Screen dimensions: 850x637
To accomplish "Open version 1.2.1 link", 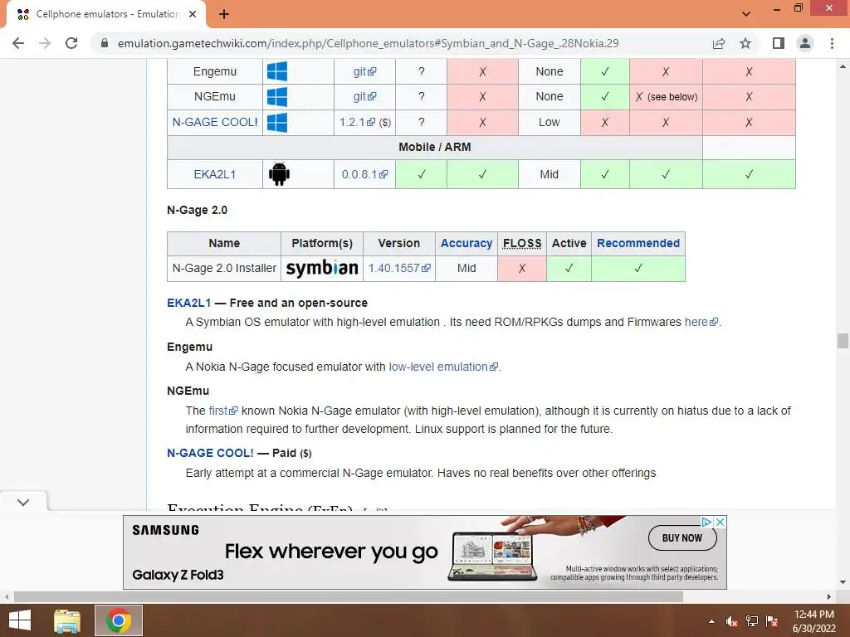I will tap(357, 122).
